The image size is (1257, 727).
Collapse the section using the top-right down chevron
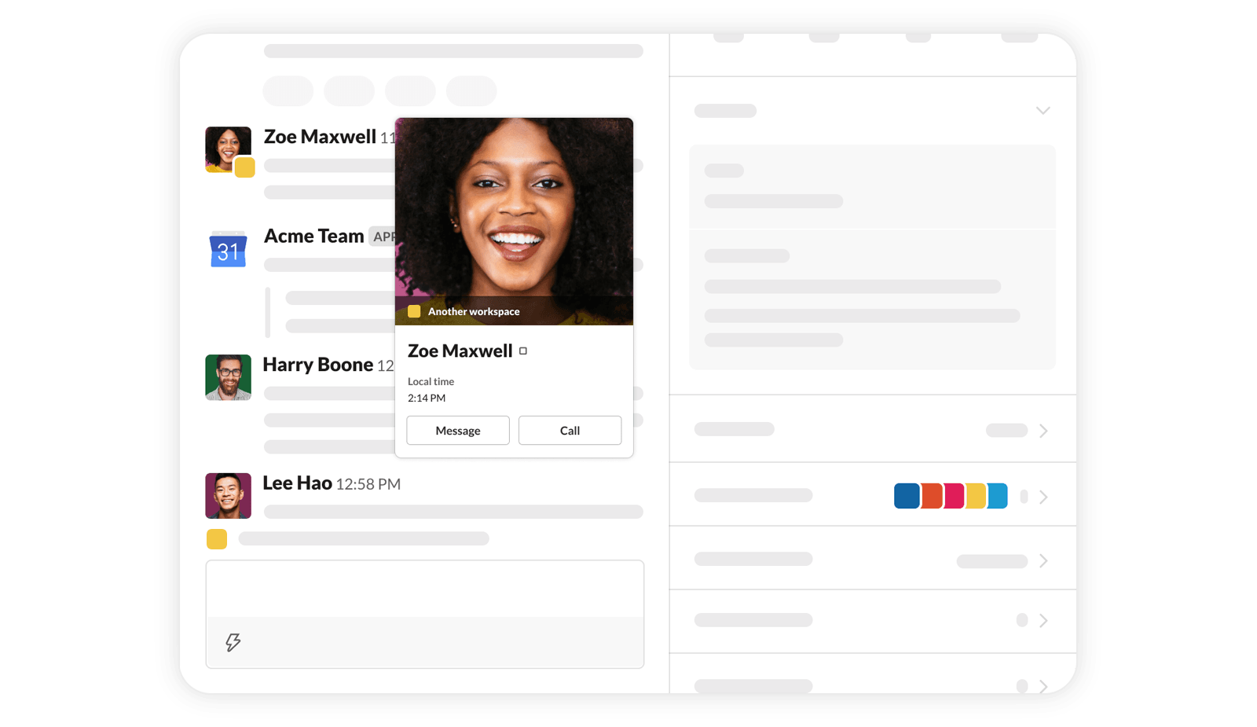1043,111
